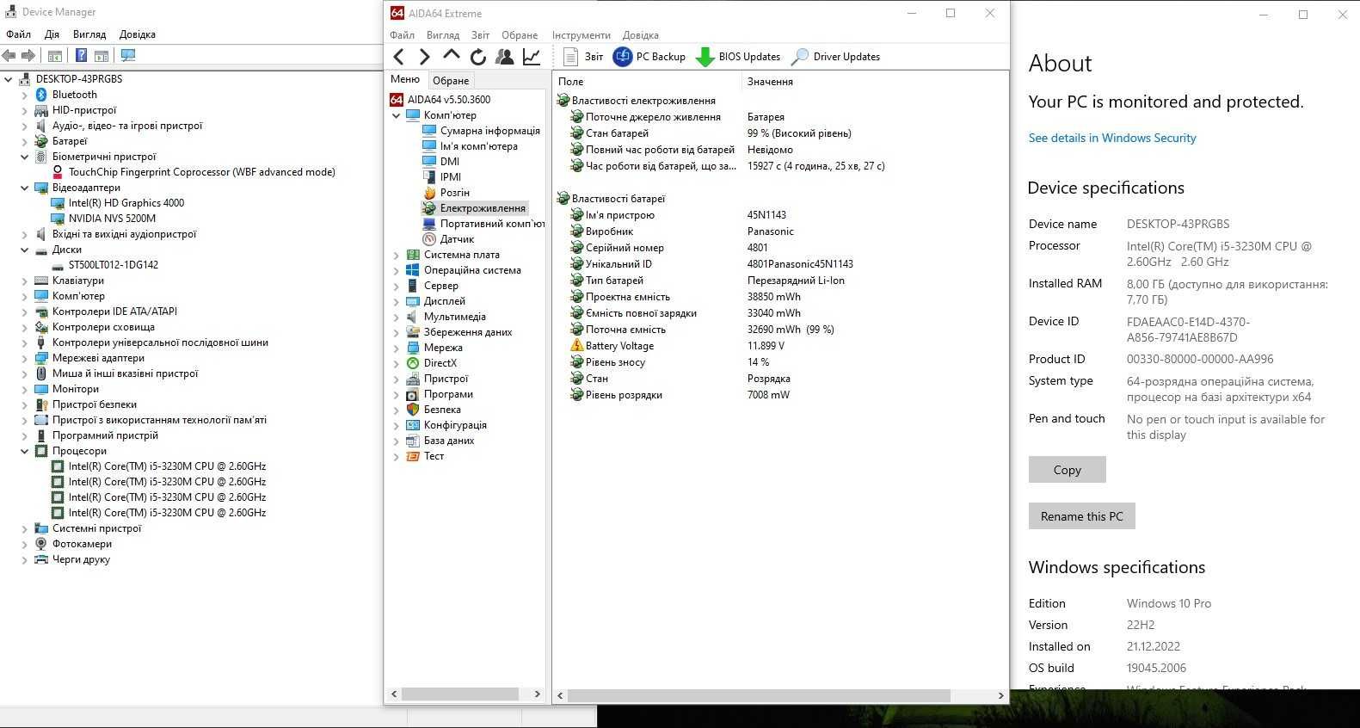This screenshot has height=728, width=1360.
Task: Collapse Біометричні пристрої in Device Manager
Action: coord(25,157)
